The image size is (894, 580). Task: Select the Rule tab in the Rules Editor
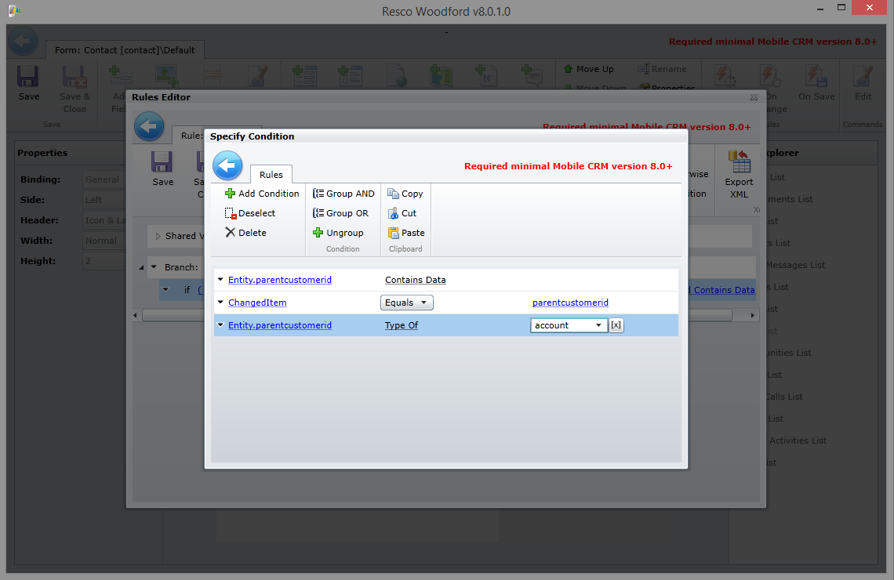(x=191, y=136)
